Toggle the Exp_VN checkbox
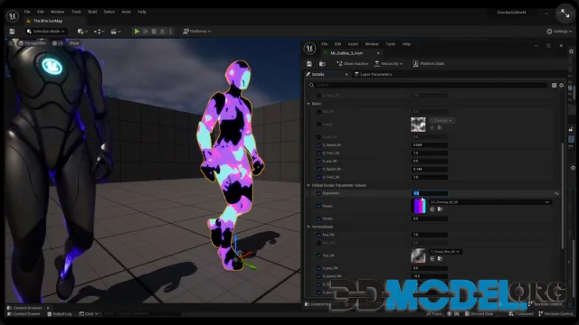The image size is (579, 325). (318, 235)
